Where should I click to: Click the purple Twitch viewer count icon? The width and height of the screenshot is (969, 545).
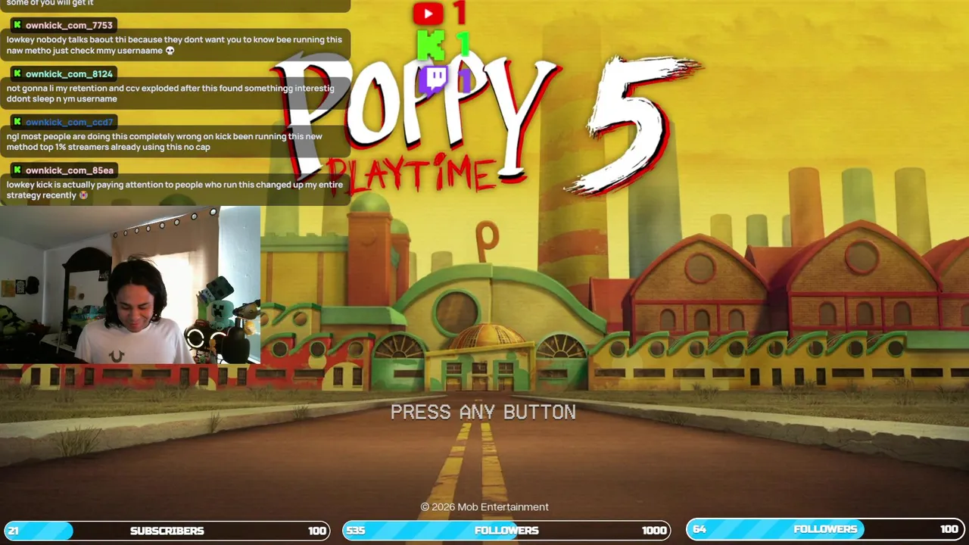click(x=433, y=79)
